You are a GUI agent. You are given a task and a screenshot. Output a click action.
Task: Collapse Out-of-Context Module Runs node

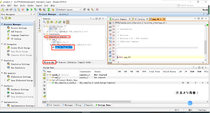pos(48,80)
